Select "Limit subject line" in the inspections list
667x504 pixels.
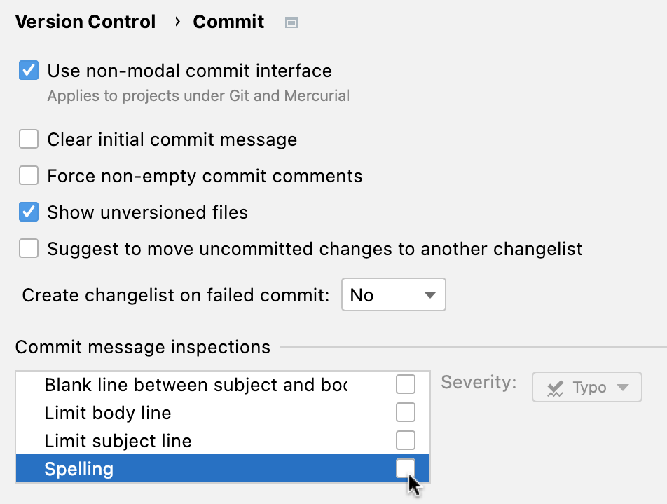118,440
